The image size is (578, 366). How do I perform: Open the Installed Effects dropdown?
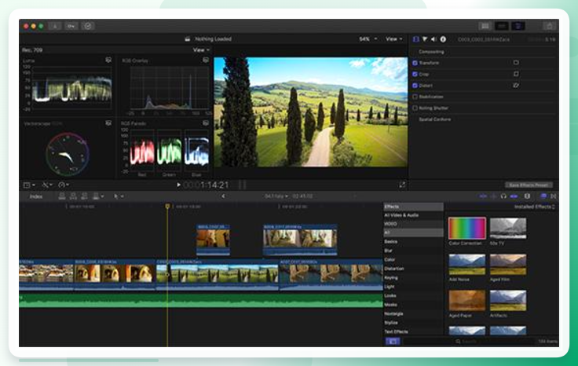[x=535, y=207]
